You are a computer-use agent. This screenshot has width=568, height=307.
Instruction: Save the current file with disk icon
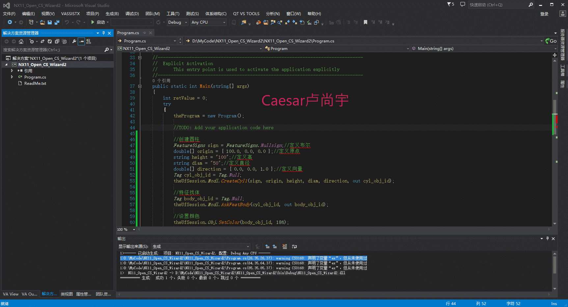pyautogui.click(x=50, y=22)
